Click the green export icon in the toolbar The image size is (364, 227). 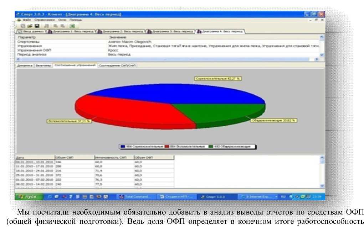click(72, 26)
